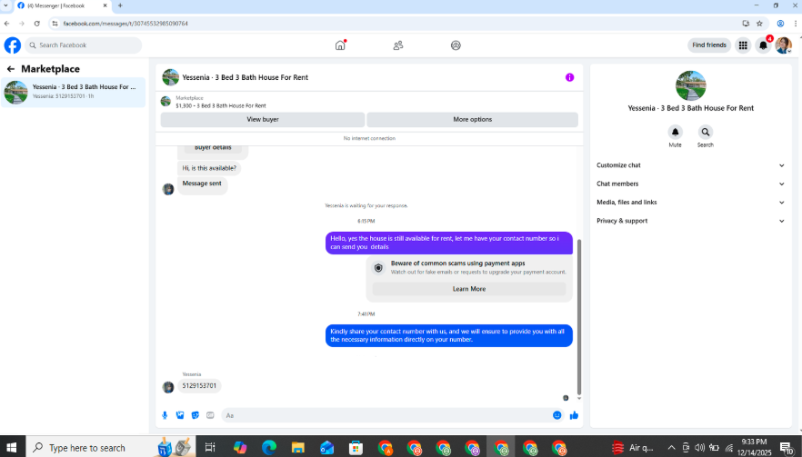Open File Explorer from taskbar
Viewport: 802px width, 457px height.
tap(297, 448)
